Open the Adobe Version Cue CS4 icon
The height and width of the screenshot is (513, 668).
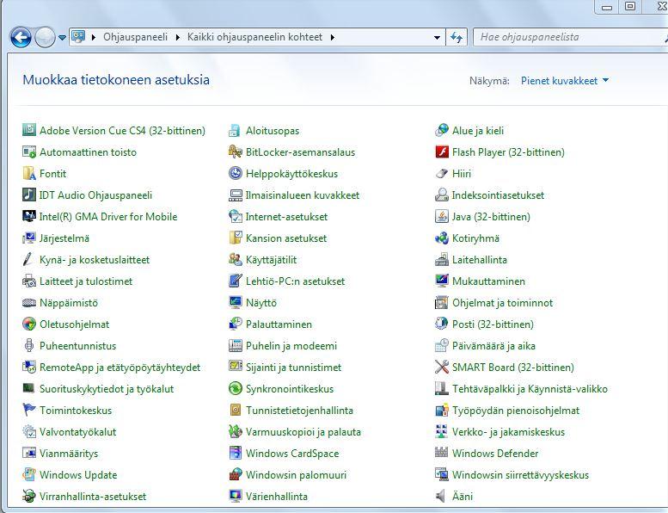tap(29, 130)
